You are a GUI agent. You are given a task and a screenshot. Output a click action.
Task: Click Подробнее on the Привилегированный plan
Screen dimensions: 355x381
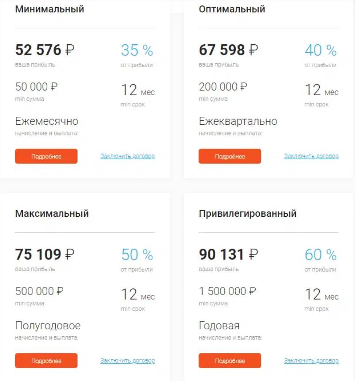click(230, 360)
